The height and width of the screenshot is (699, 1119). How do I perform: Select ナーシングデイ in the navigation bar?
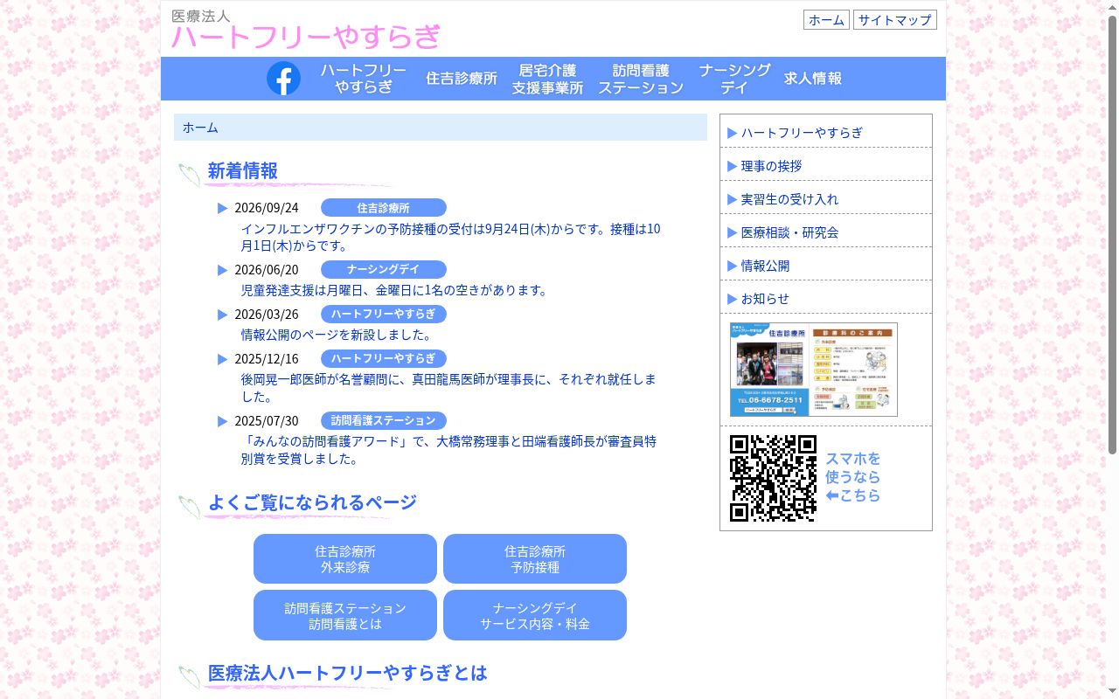734,79
